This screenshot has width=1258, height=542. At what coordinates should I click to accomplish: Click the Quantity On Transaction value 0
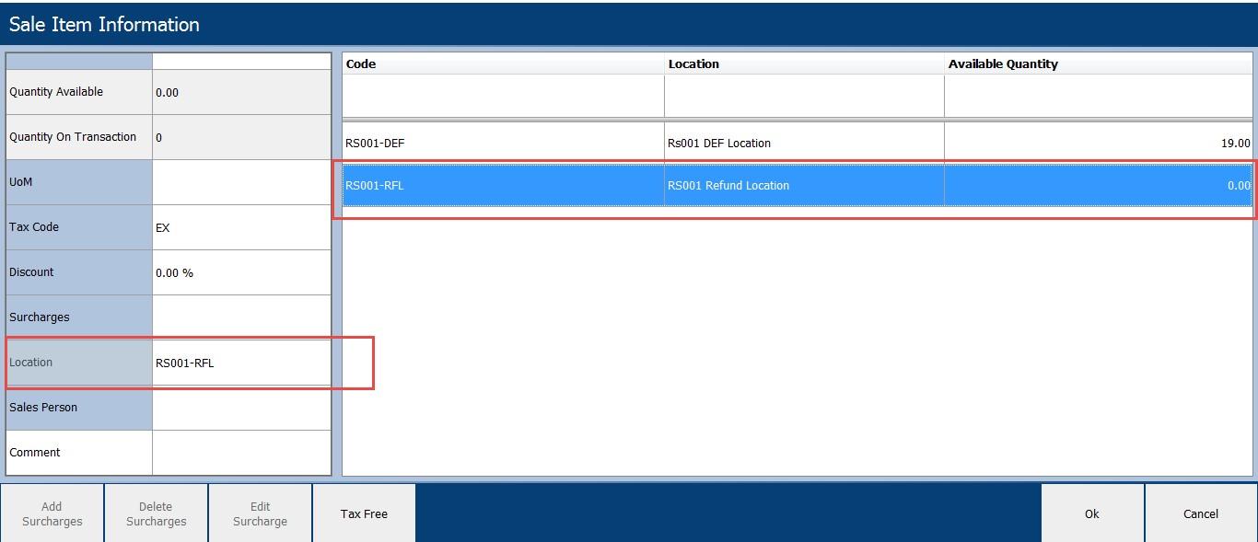[241, 137]
